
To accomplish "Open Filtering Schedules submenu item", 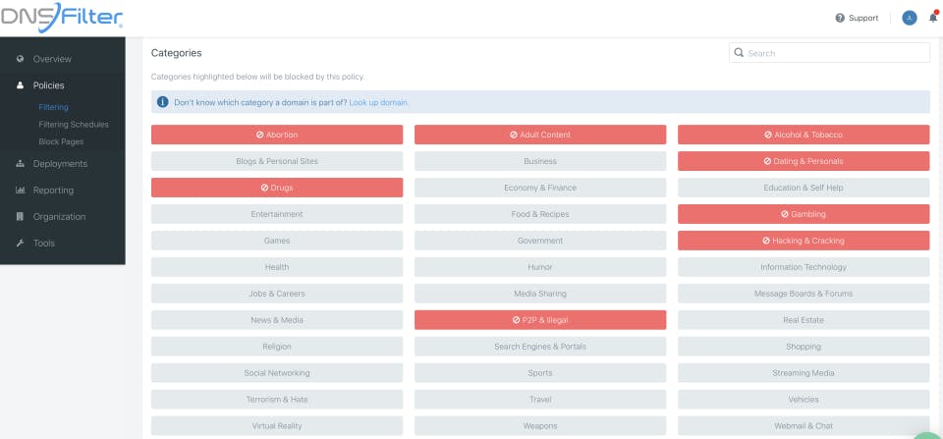I will coord(74,125).
